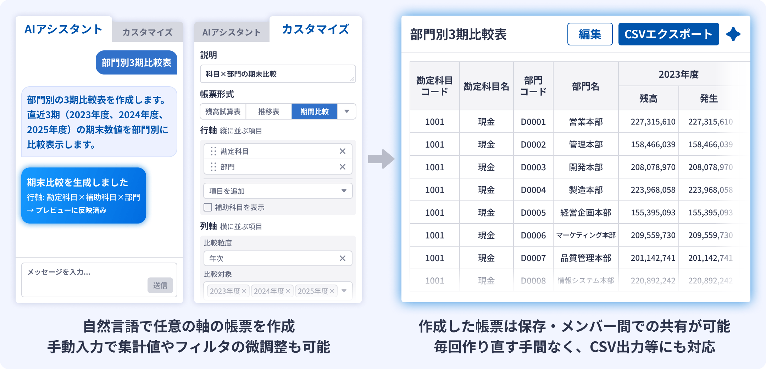Click the AI sparkle icon beside CSVエクスポート
The width and height of the screenshot is (766, 369).
[x=733, y=34]
